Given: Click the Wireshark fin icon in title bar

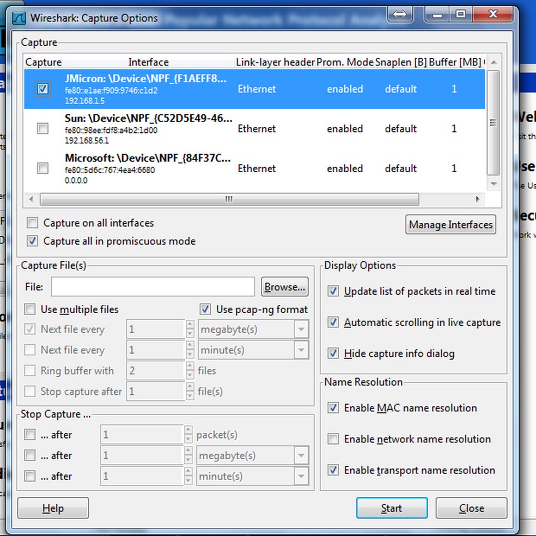Looking at the screenshot, I should tap(19, 18).
